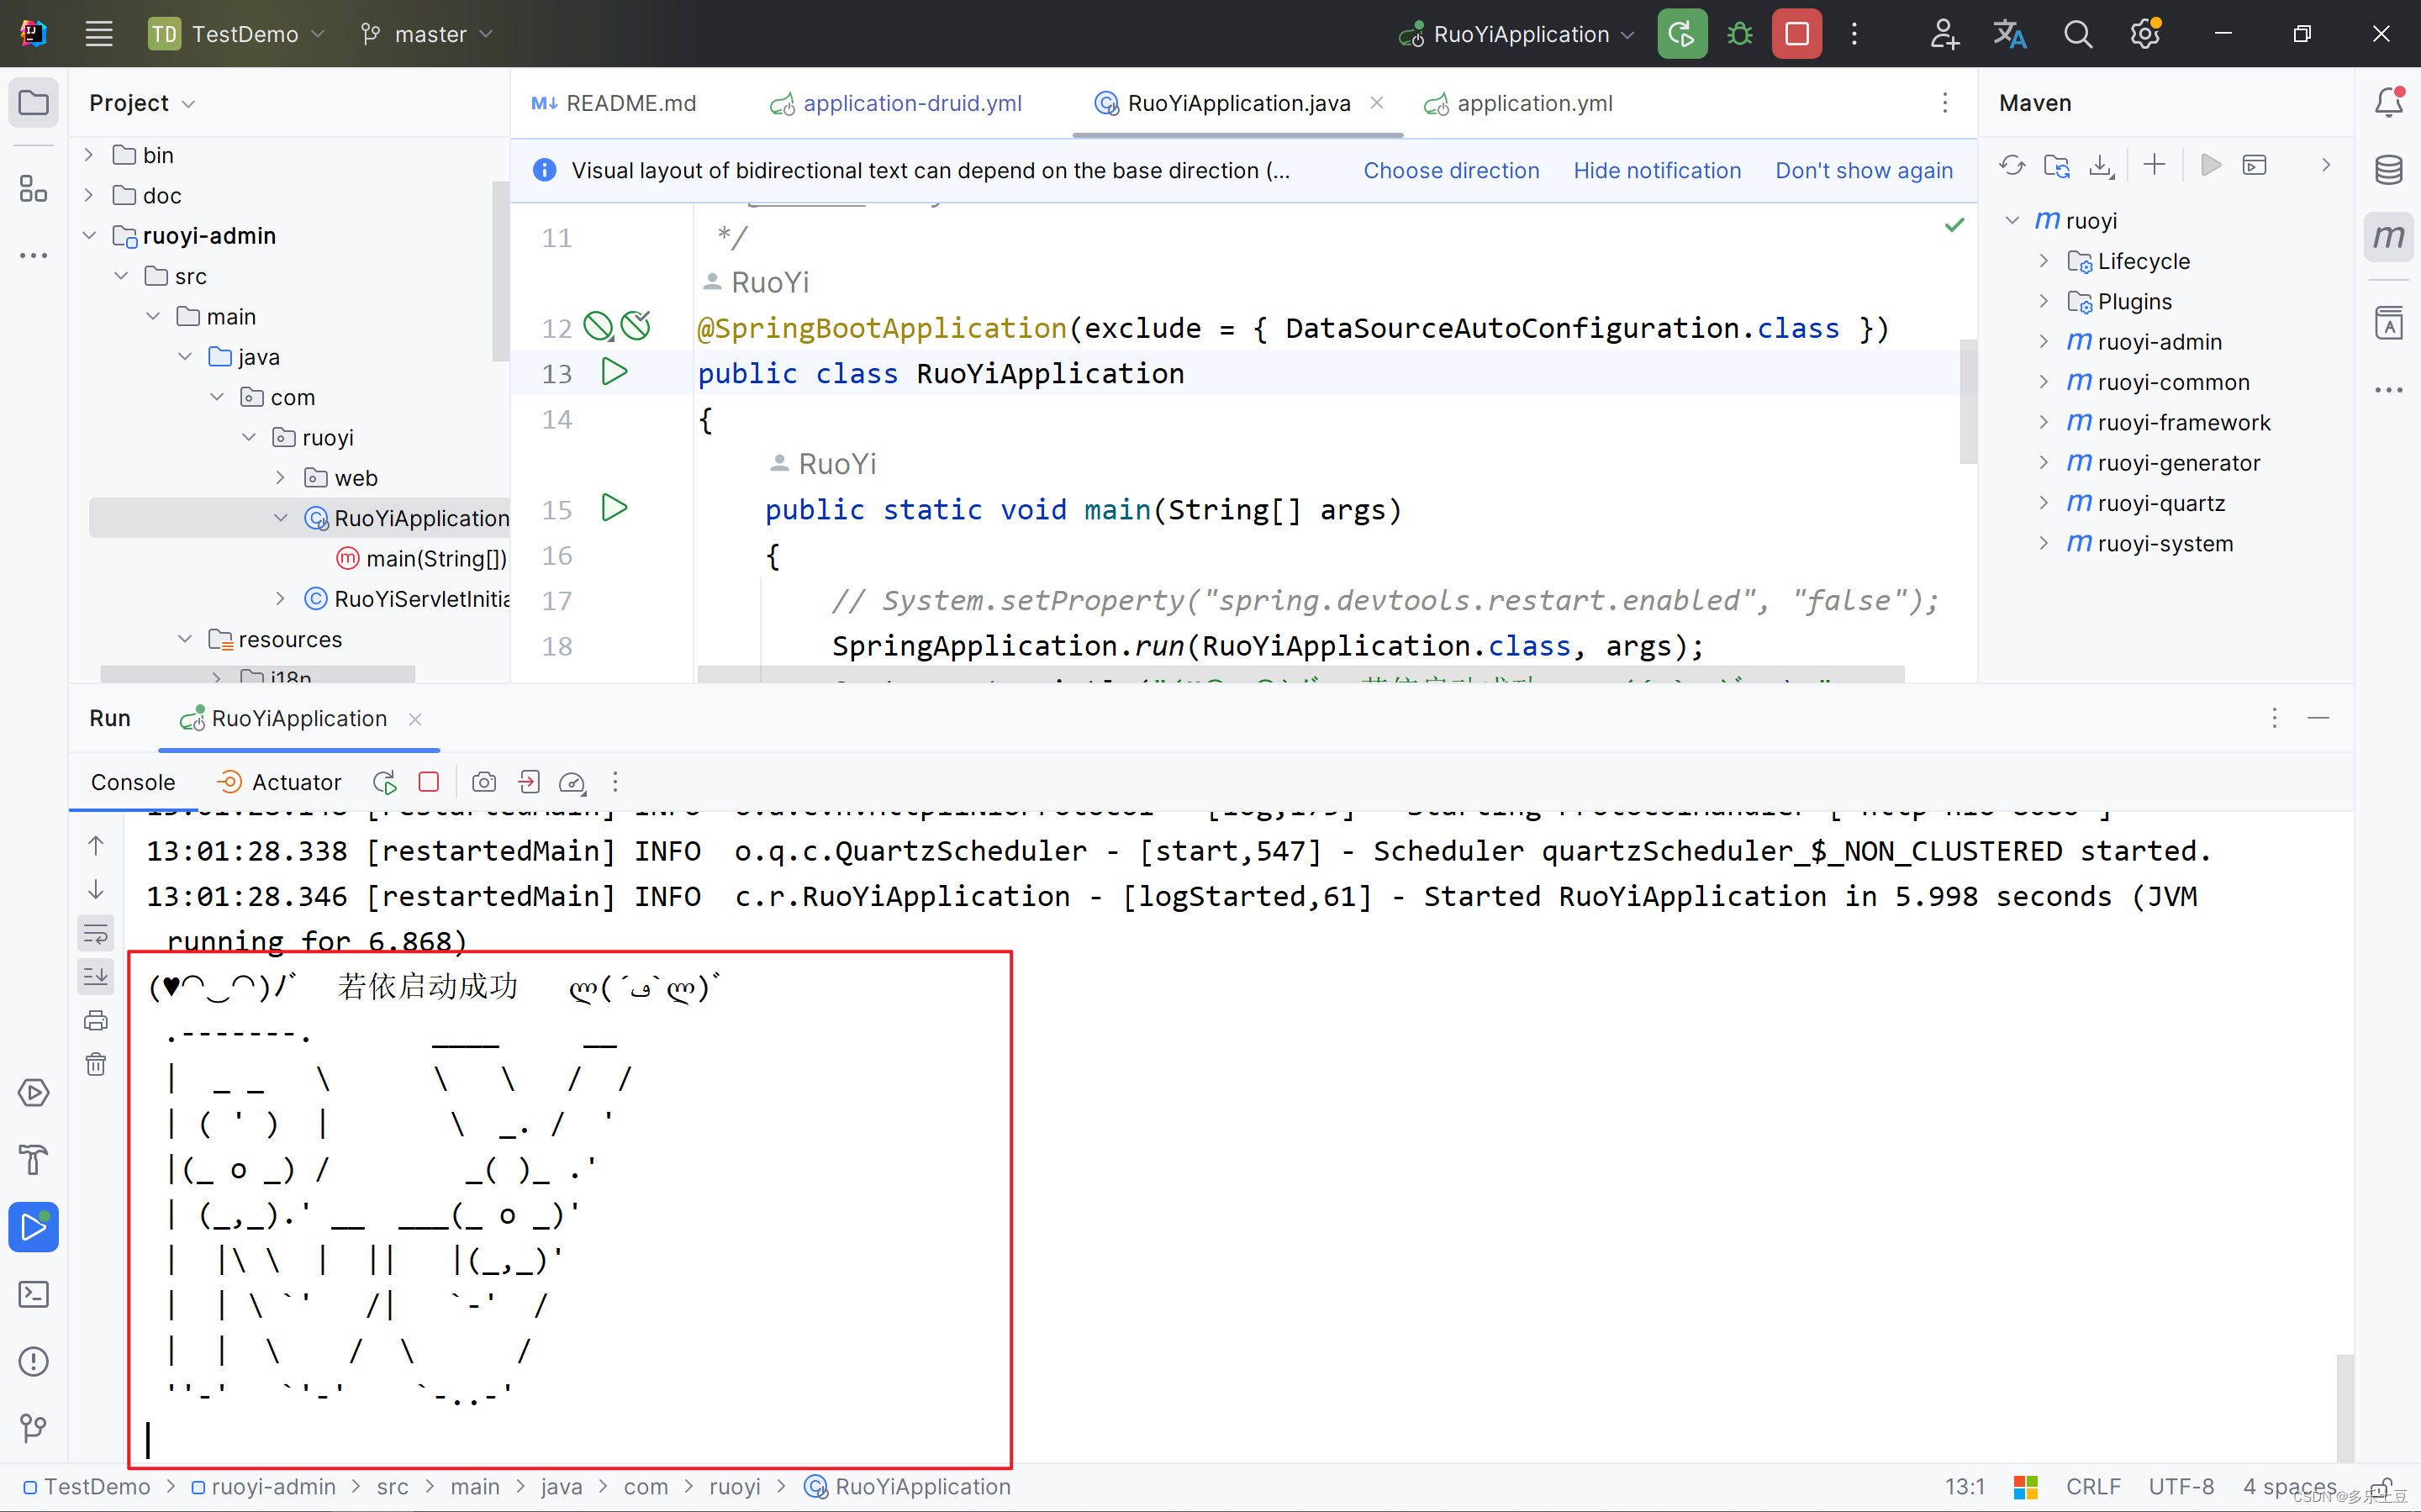
Task: Click the Choose direction link
Action: coord(1451,171)
